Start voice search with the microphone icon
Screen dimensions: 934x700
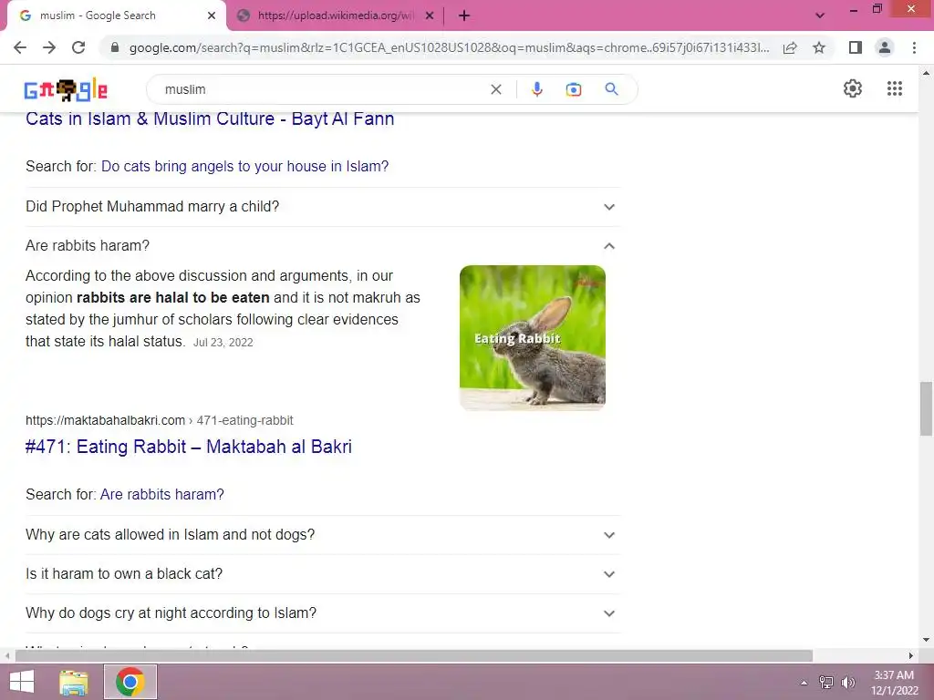[x=536, y=89]
